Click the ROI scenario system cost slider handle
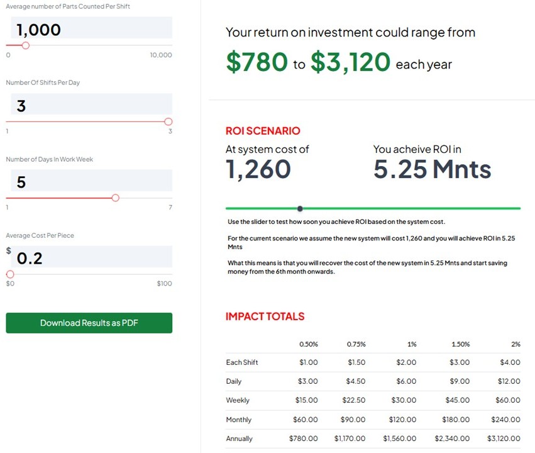The width and height of the screenshot is (535, 453). pos(300,208)
